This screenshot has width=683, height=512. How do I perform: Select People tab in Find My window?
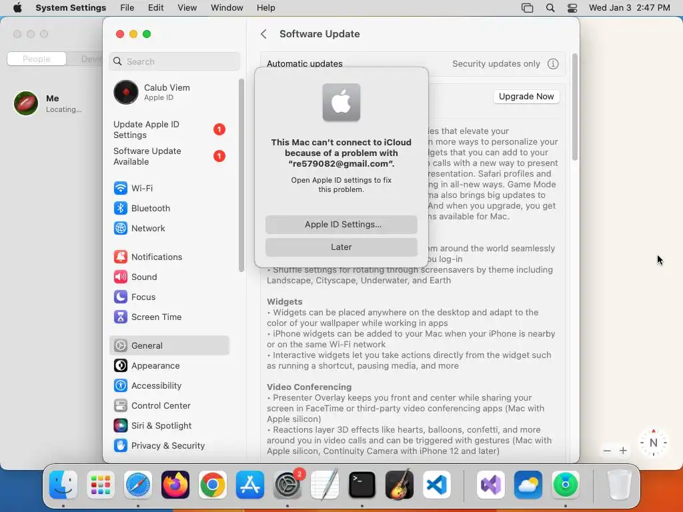tap(37, 59)
